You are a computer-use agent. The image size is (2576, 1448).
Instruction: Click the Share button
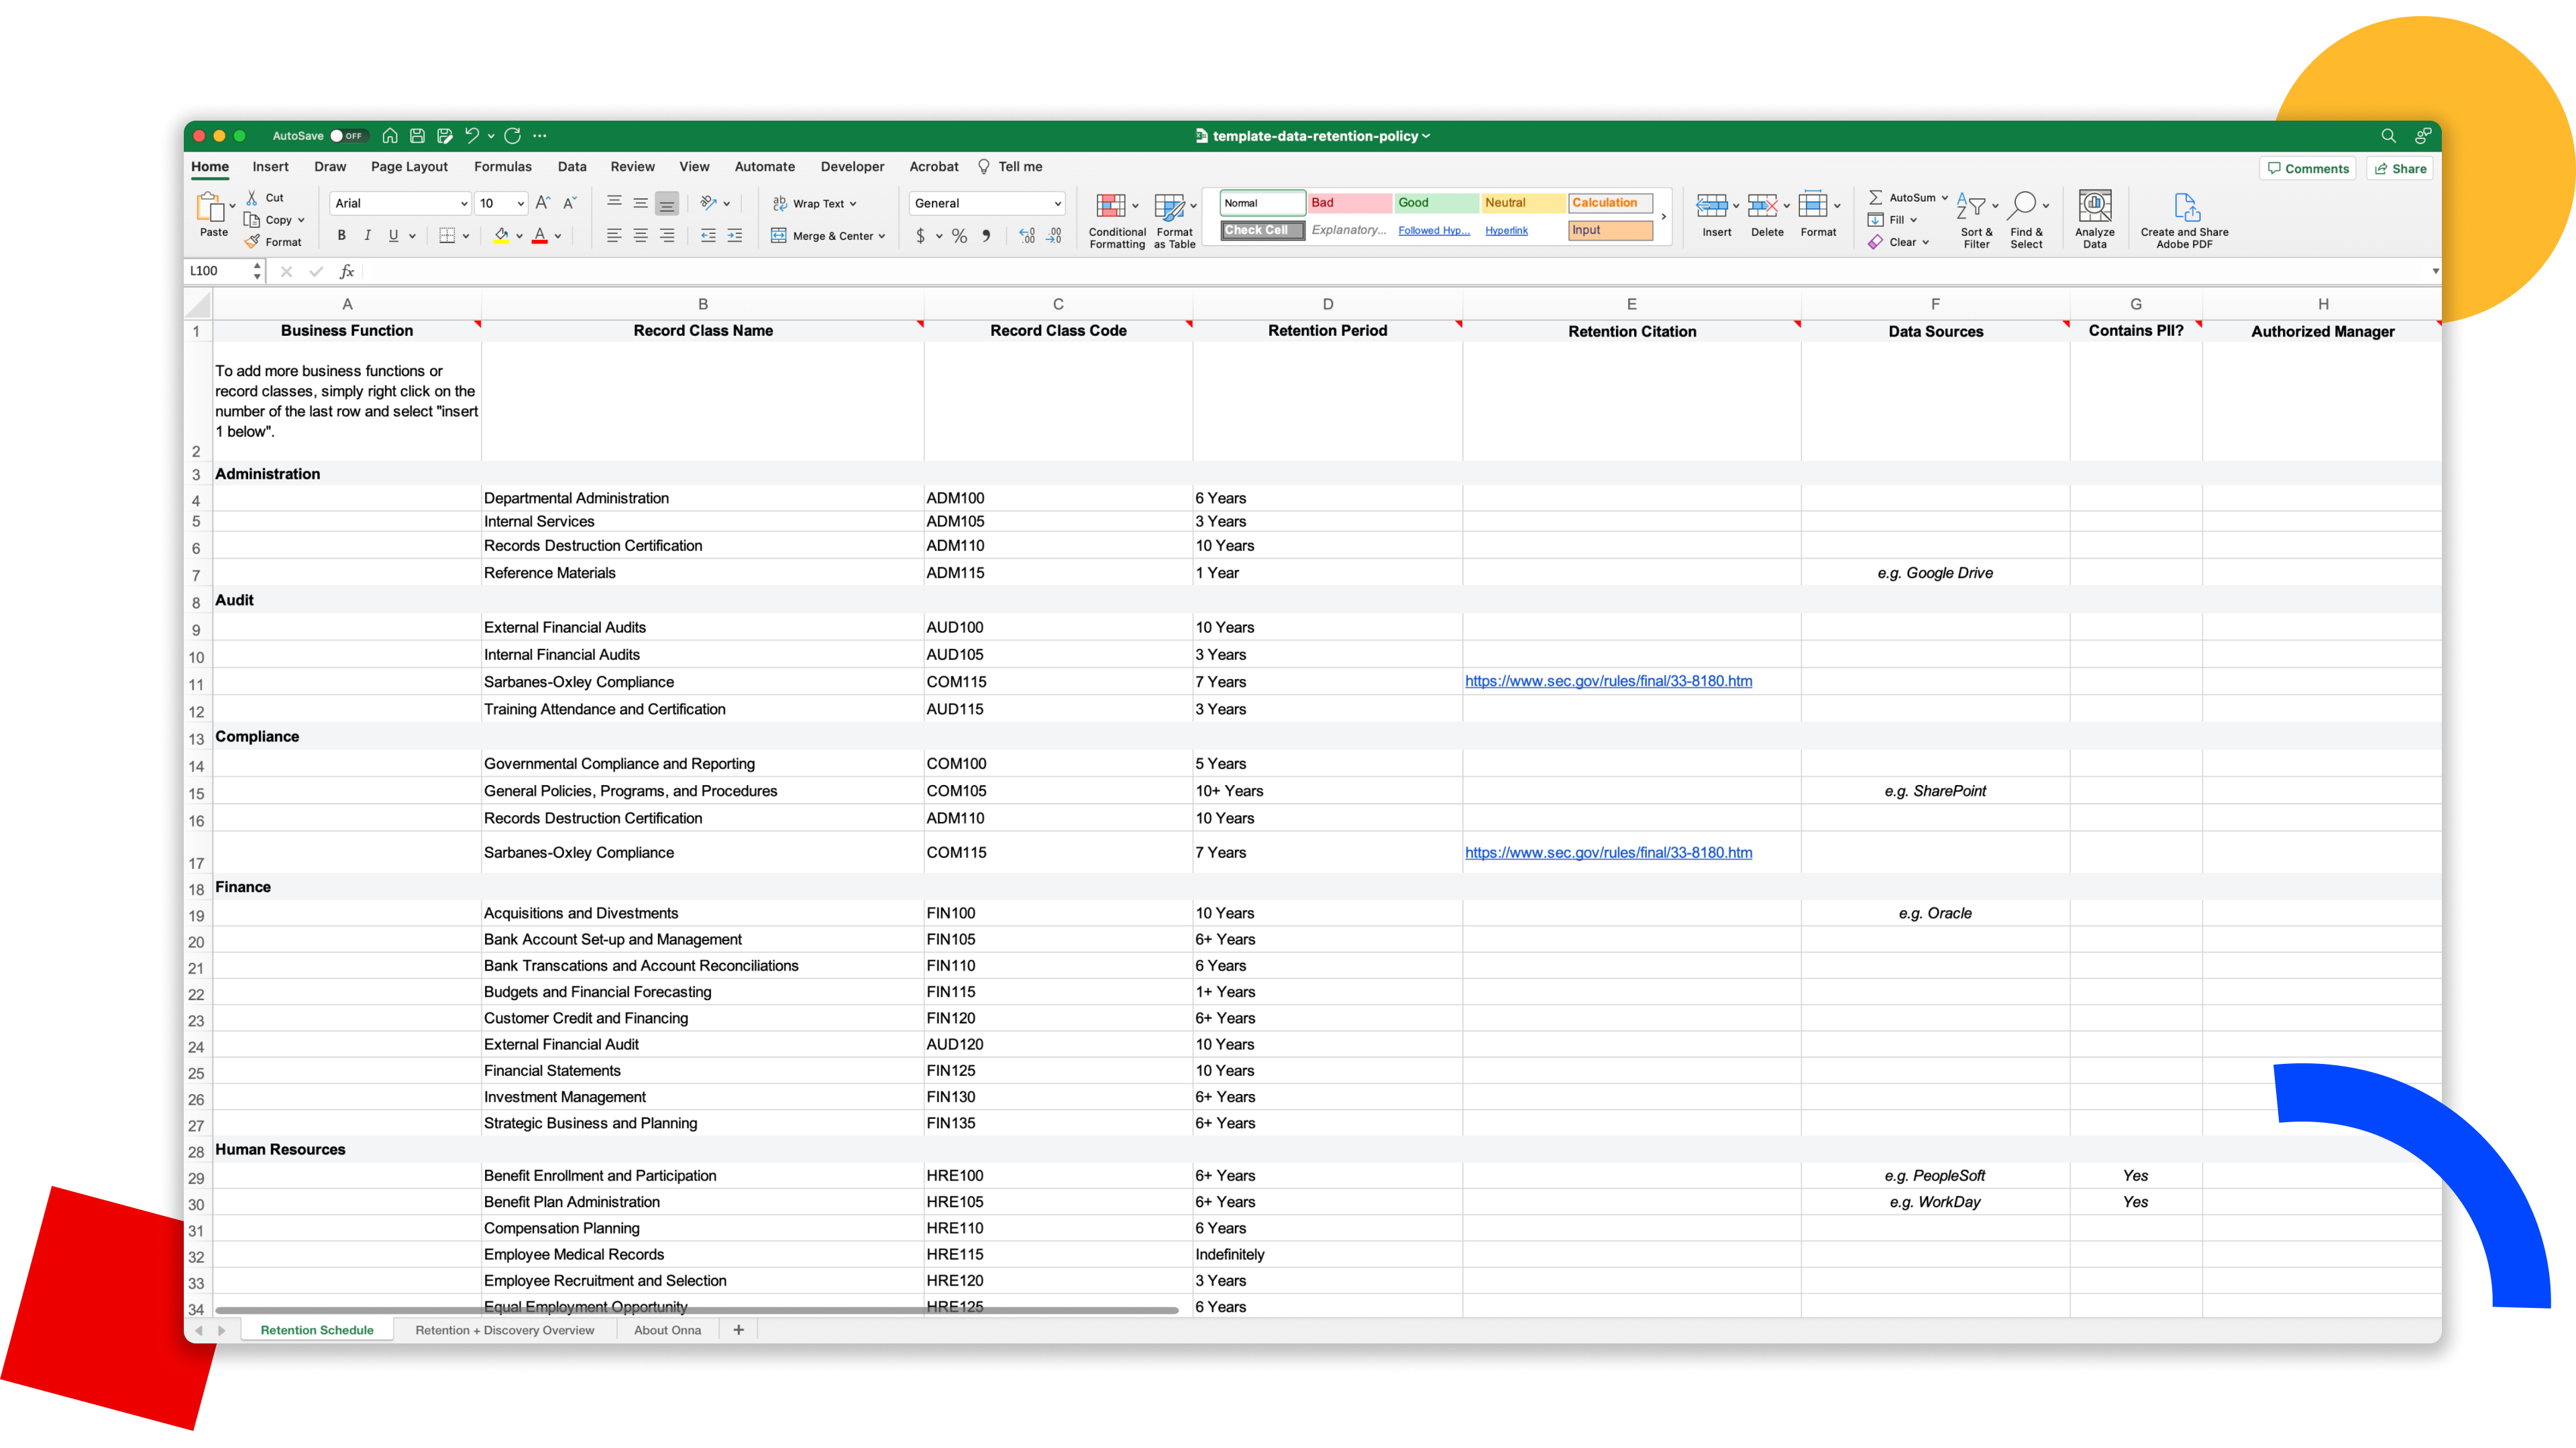tap(2400, 168)
